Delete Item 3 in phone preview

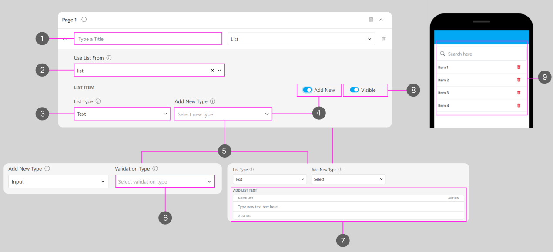pos(519,93)
